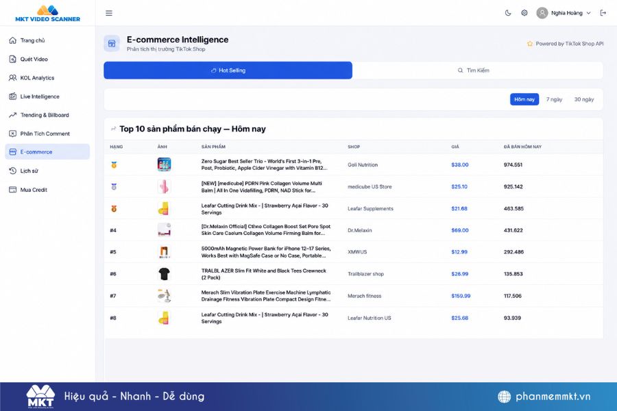Image resolution: width=617 pixels, height=411 pixels.
Task: Expand the Nghia Hoàng user dropdown
Action: 564,13
